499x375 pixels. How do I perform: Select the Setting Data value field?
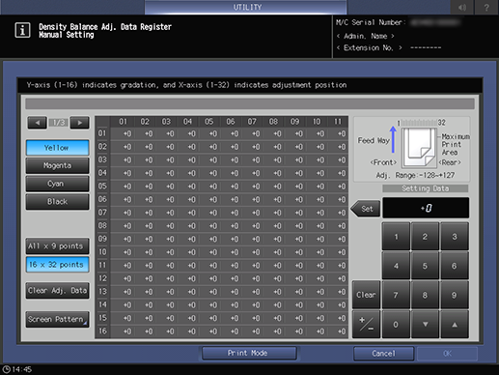pos(426,208)
